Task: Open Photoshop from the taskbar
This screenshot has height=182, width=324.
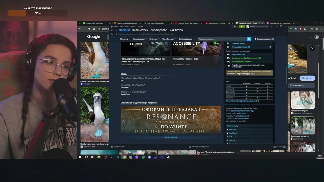Action: click(x=118, y=157)
